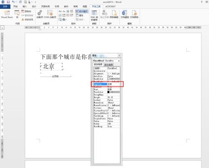Open the Add-ins gear icon

click(40, 14)
